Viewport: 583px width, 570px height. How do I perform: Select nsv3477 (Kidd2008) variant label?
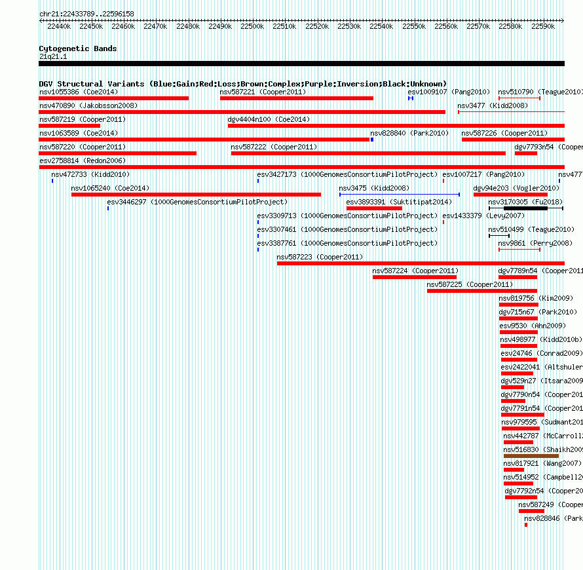[493, 105]
